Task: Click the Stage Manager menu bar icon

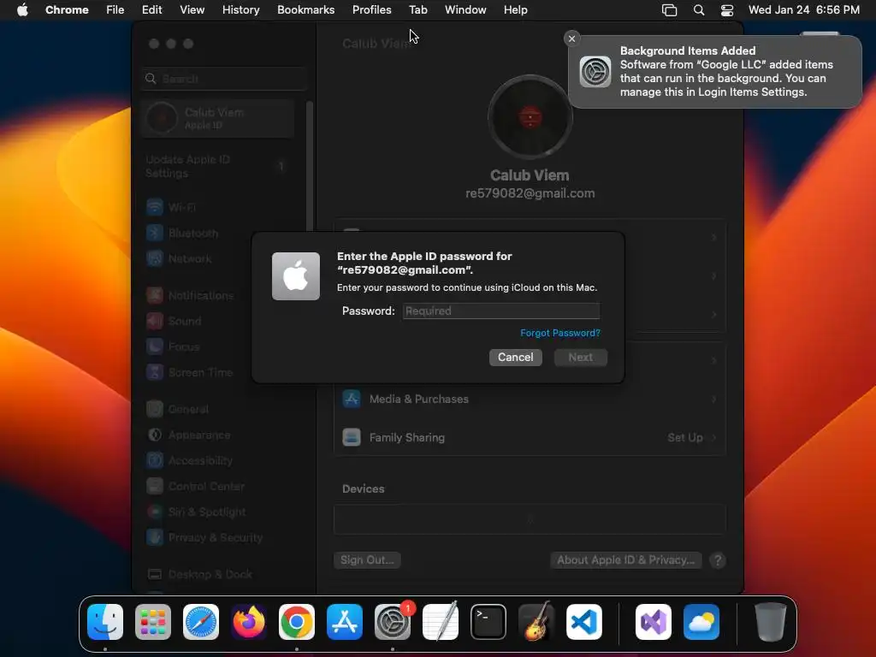Action: [x=669, y=10]
